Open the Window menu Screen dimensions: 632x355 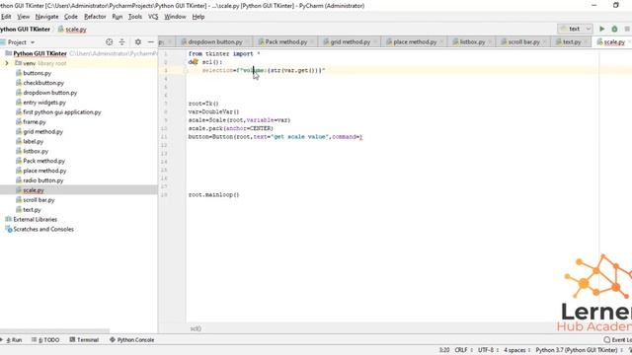pos(175,17)
